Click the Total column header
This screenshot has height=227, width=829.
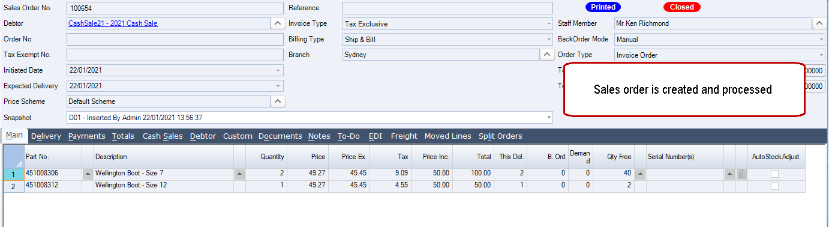tap(473, 157)
